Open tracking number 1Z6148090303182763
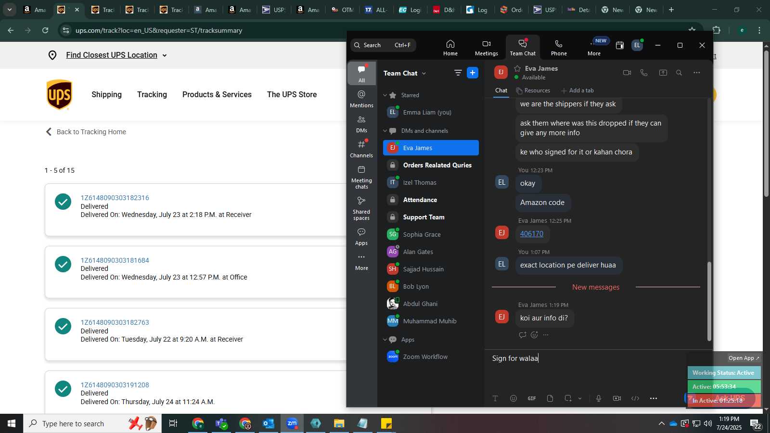 click(x=115, y=322)
